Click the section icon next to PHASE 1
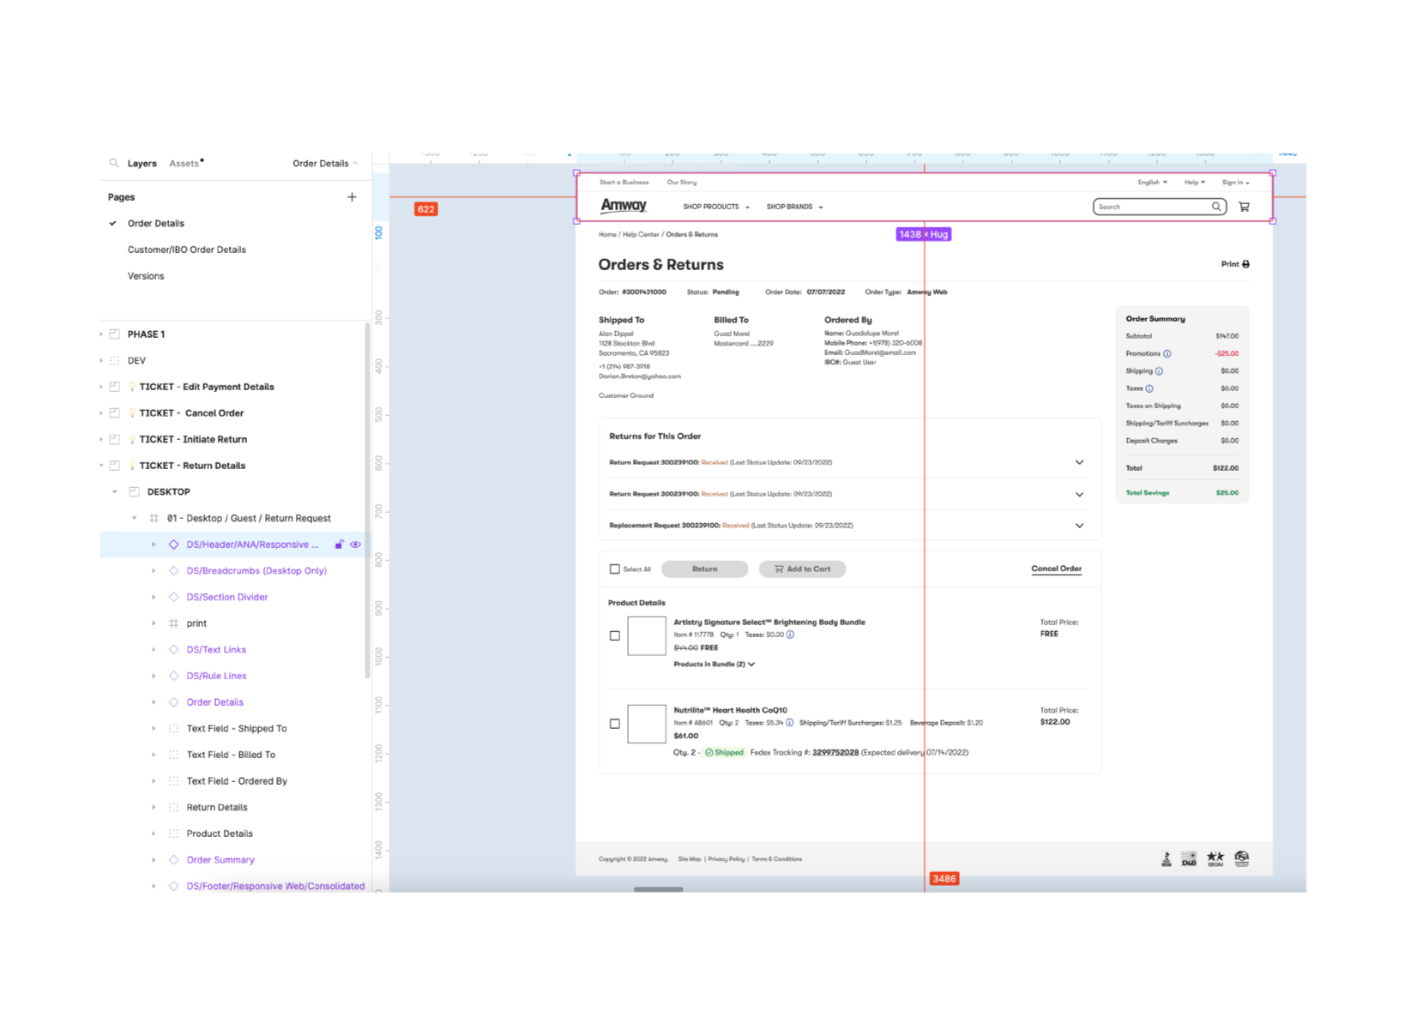This screenshot has width=1405, height=1029. click(x=114, y=334)
